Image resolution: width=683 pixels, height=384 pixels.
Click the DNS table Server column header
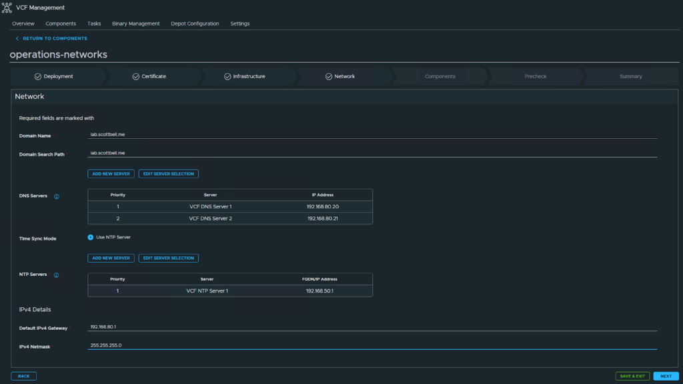[210, 195]
